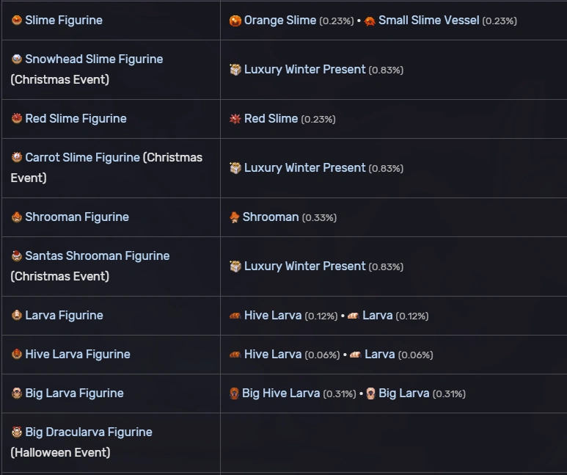Click the Red Slime spiky icon
This screenshot has height=475, width=567.
click(x=235, y=119)
